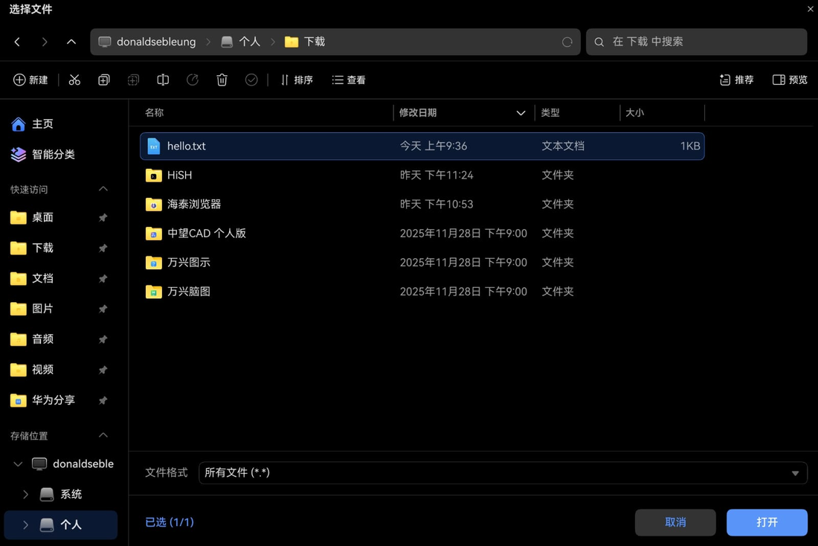Delete the selected file with the trash icon
Screen dimensions: 818x546
222,80
